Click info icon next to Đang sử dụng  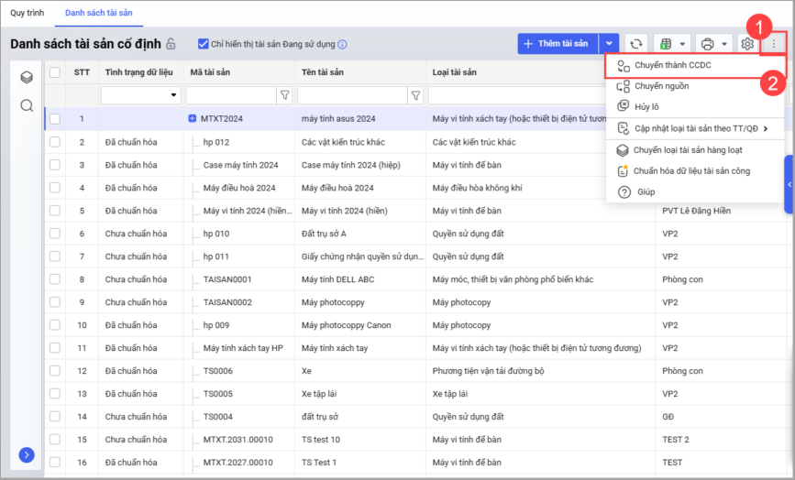point(342,45)
